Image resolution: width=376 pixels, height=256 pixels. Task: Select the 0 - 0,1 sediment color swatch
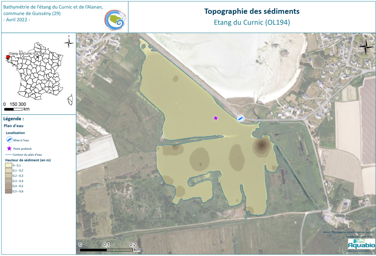tap(9, 165)
